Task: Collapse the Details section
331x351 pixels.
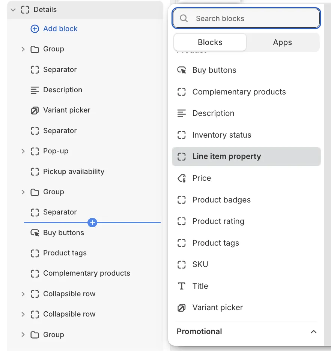Action: point(14,10)
